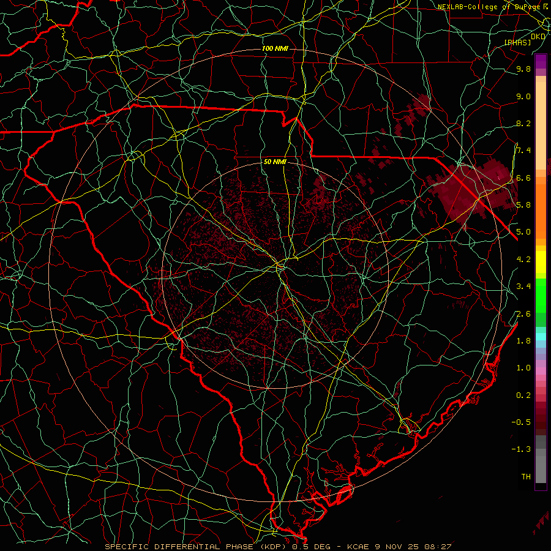Click the 2.6 scale value
Image resolution: width=551 pixels, height=551 pixels.
pyautogui.click(x=523, y=314)
